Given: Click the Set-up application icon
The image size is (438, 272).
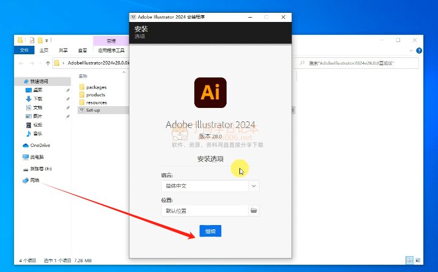Looking at the screenshot, I should pyautogui.click(x=82, y=110).
